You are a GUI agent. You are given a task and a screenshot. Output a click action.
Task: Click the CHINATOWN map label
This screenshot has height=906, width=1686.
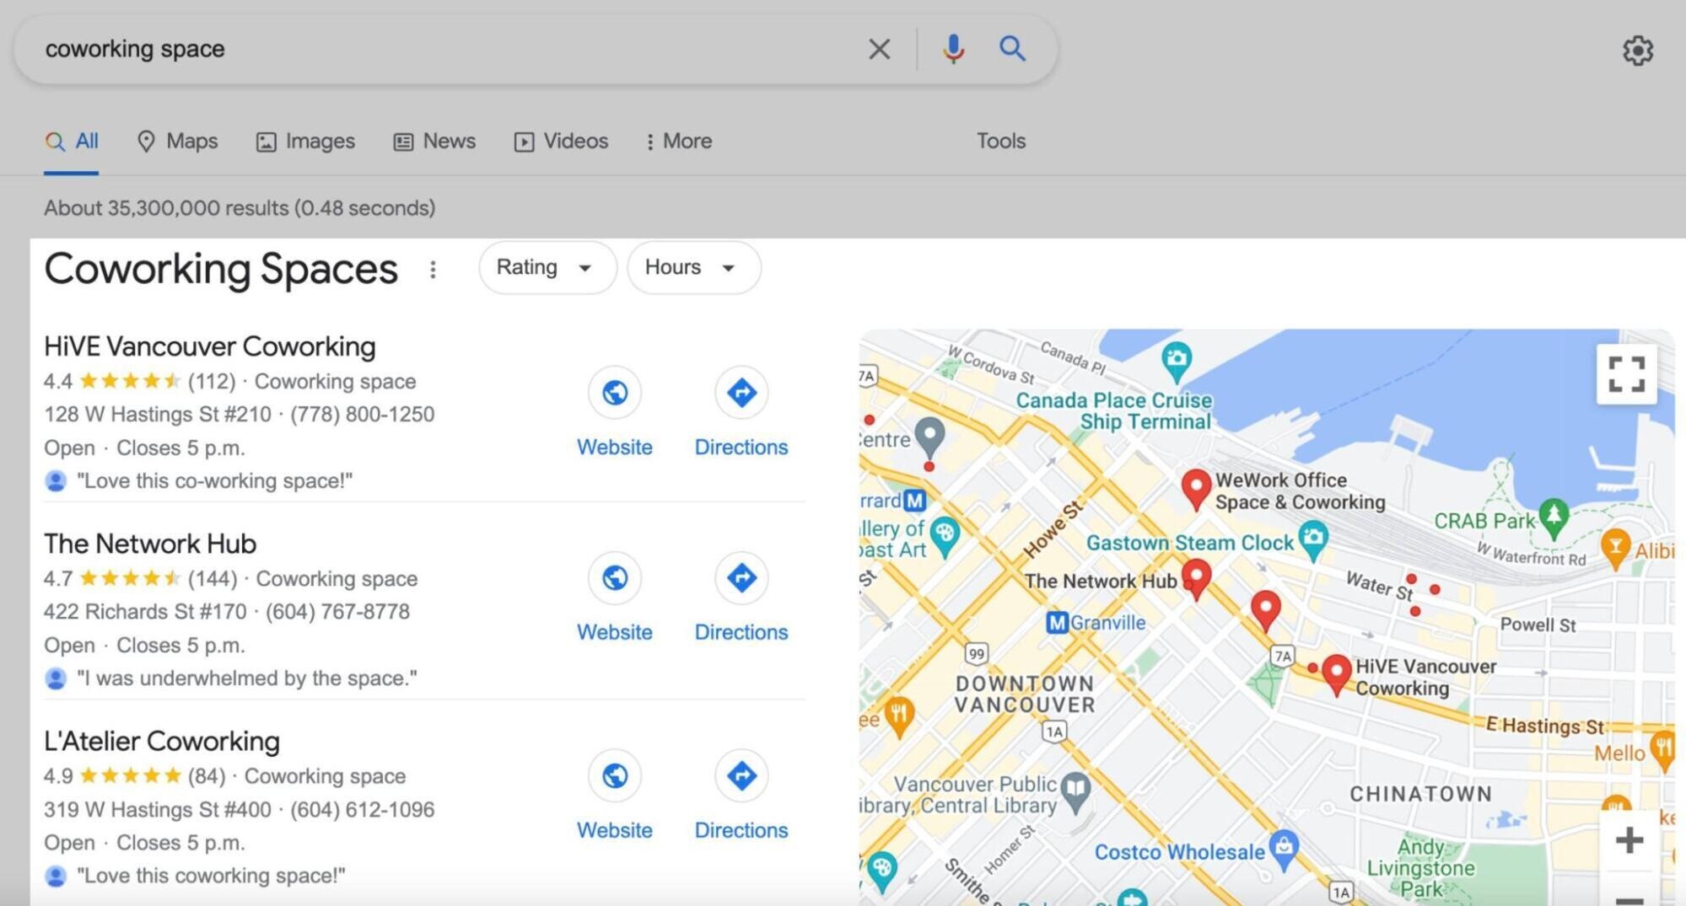tap(1421, 794)
